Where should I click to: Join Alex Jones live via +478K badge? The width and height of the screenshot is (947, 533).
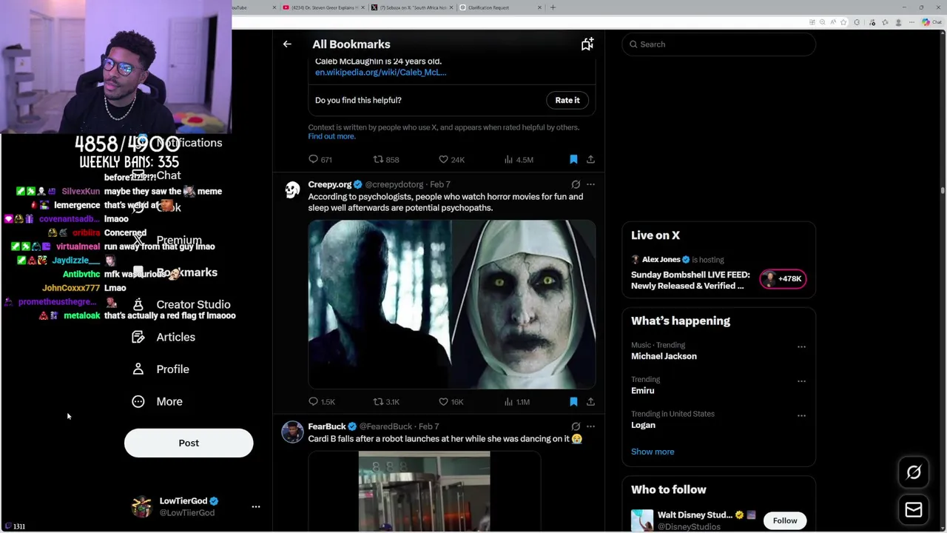click(783, 279)
